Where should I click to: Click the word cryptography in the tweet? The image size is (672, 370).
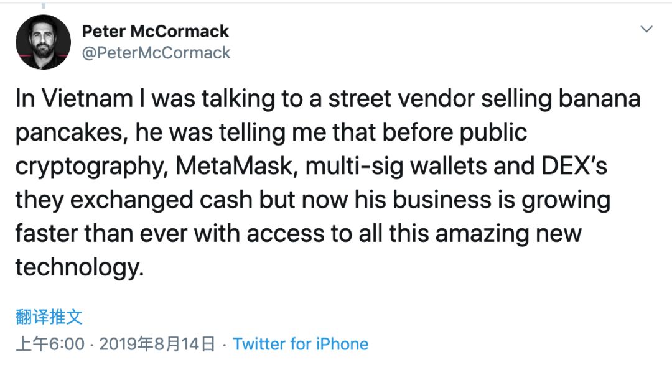click(93, 167)
